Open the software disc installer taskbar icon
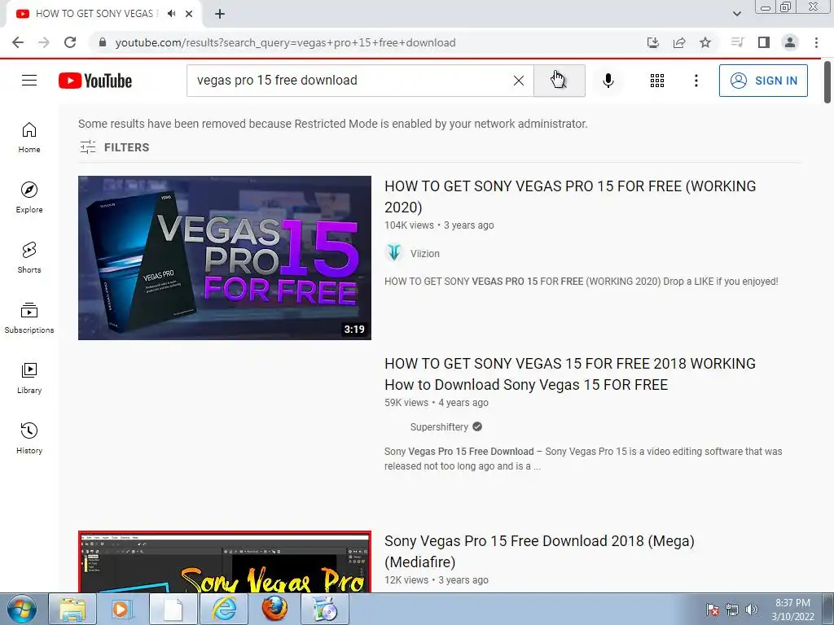Screen dimensions: 834x625 325,609
